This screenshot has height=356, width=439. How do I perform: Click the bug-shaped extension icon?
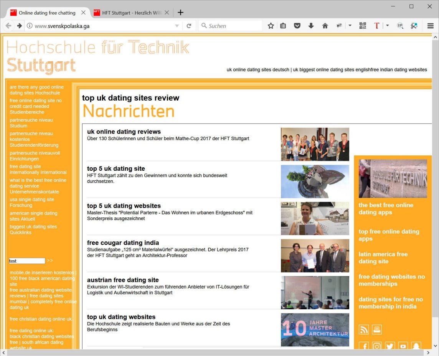click(339, 26)
